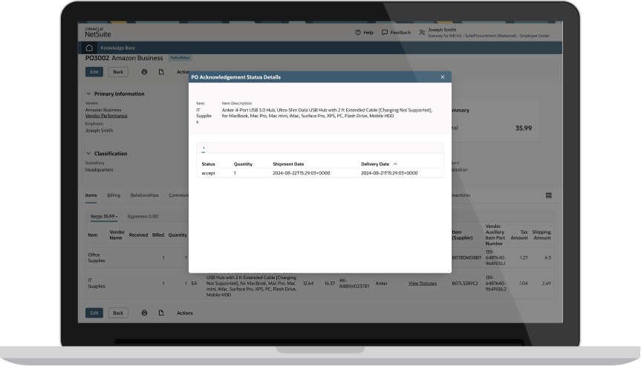
Task: Click the AK-848061023787 part number cell
Action: point(354,283)
